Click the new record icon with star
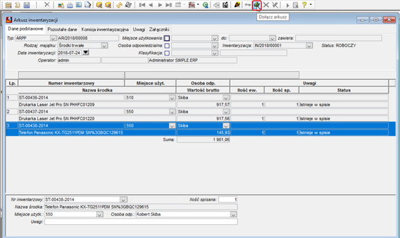 point(178,5)
